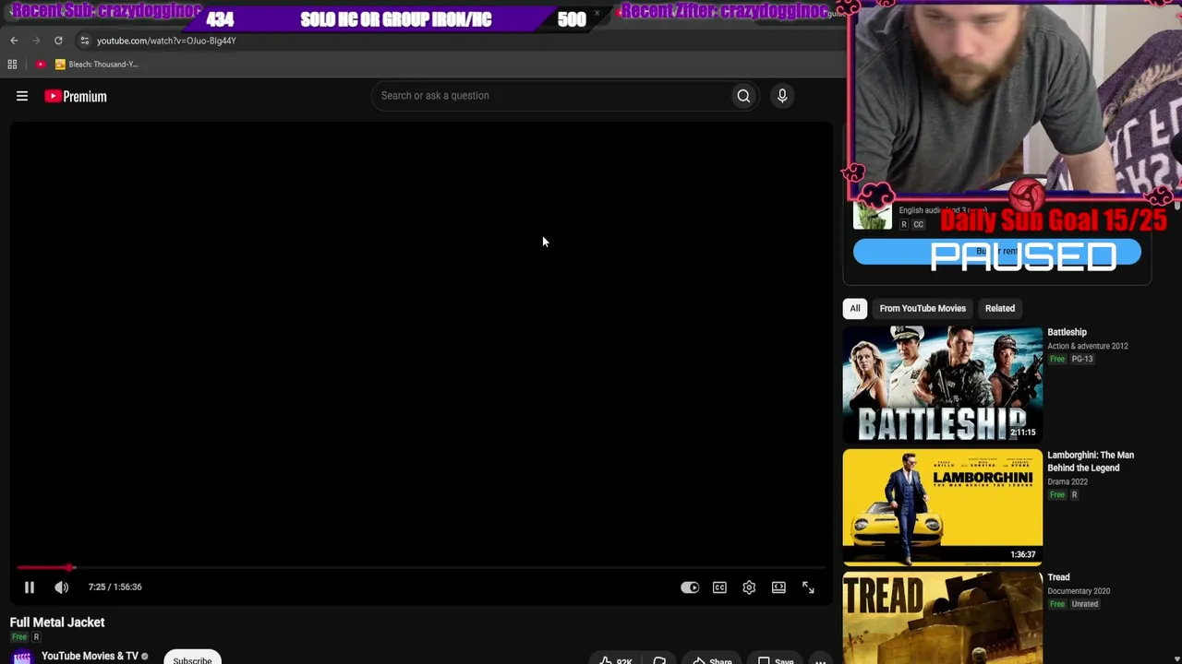1182x664 pixels.
Task: Toggle closed captions in the player
Action: [719, 587]
